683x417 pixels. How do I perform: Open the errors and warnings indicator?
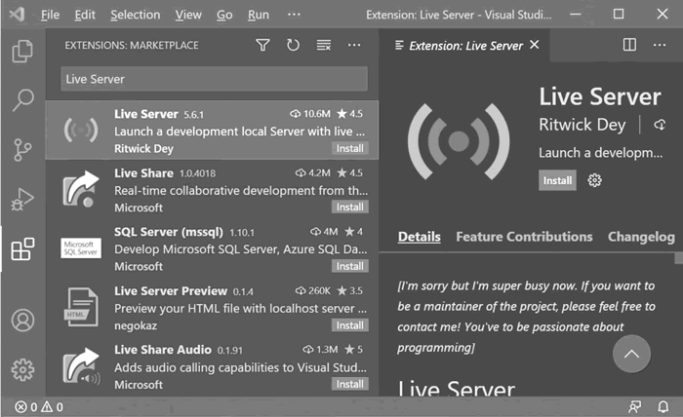pos(39,407)
